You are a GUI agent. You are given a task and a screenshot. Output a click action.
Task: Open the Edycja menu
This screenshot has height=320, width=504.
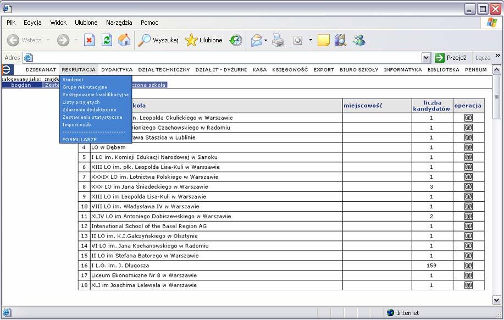[32, 23]
